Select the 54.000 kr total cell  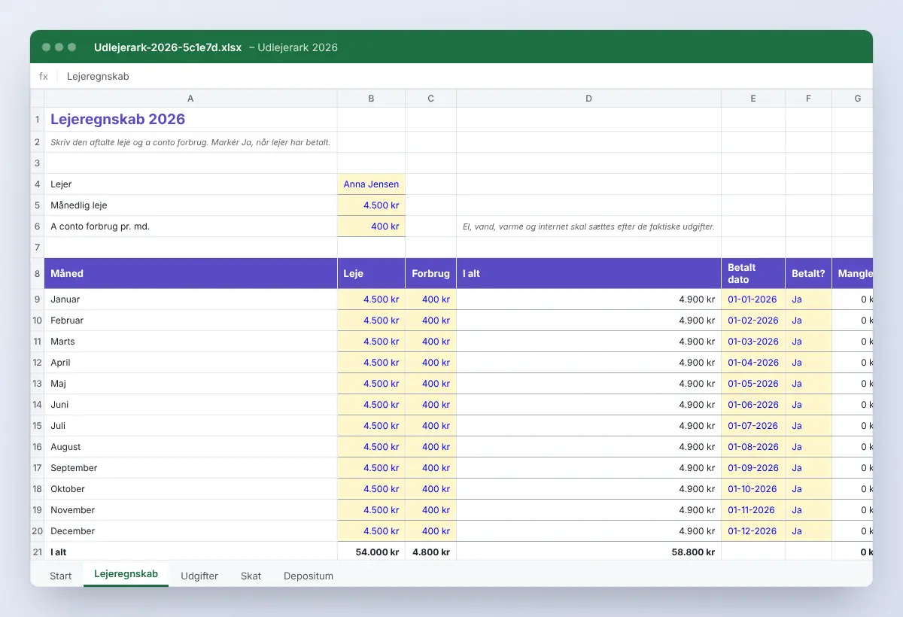tap(371, 552)
